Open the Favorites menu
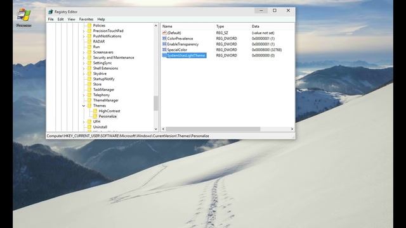Screen dimensions: 406x228 pos(86,19)
